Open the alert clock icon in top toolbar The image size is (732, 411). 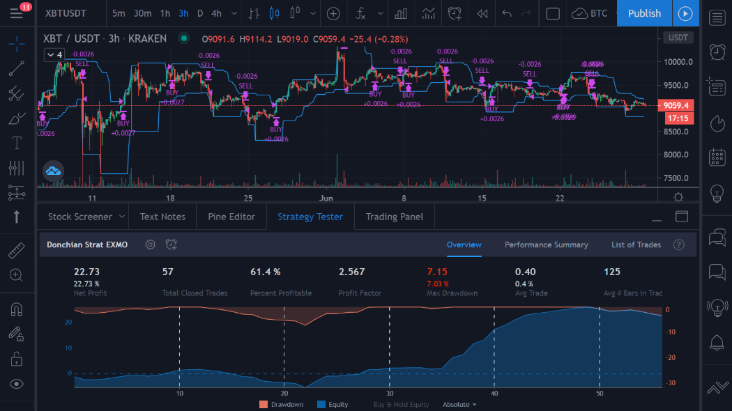tap(455, 13)
